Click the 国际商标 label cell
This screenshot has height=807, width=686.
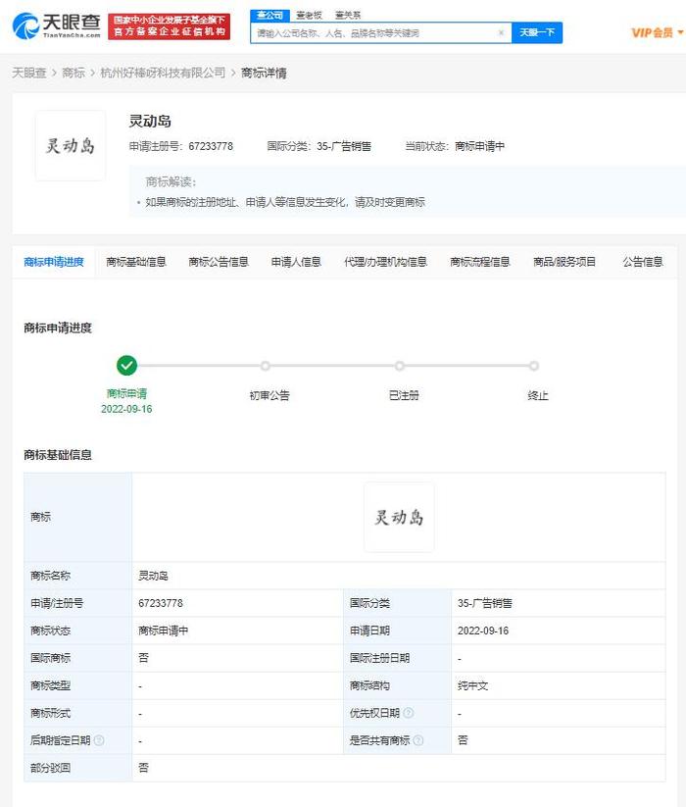[x=77, y=658]
